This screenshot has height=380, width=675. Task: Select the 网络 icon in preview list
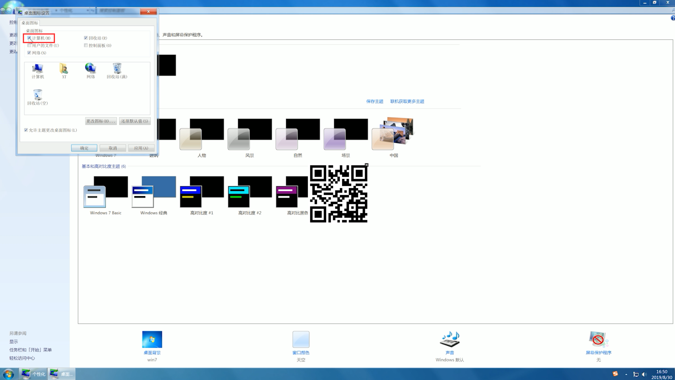click(90, 71)
